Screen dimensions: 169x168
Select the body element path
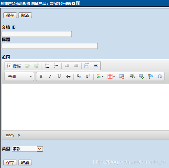point(10,135)
